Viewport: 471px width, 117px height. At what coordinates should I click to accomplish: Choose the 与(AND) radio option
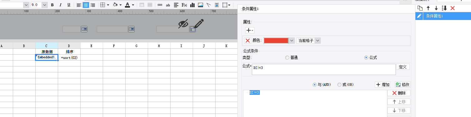click(315, 85)
